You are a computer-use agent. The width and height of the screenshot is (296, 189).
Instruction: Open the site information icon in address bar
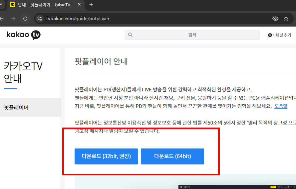point(40,19)
